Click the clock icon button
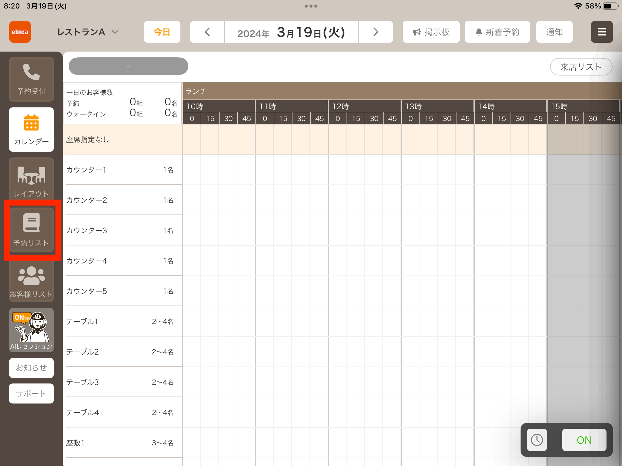The image size is (622, 466). [x=537, y=440]
